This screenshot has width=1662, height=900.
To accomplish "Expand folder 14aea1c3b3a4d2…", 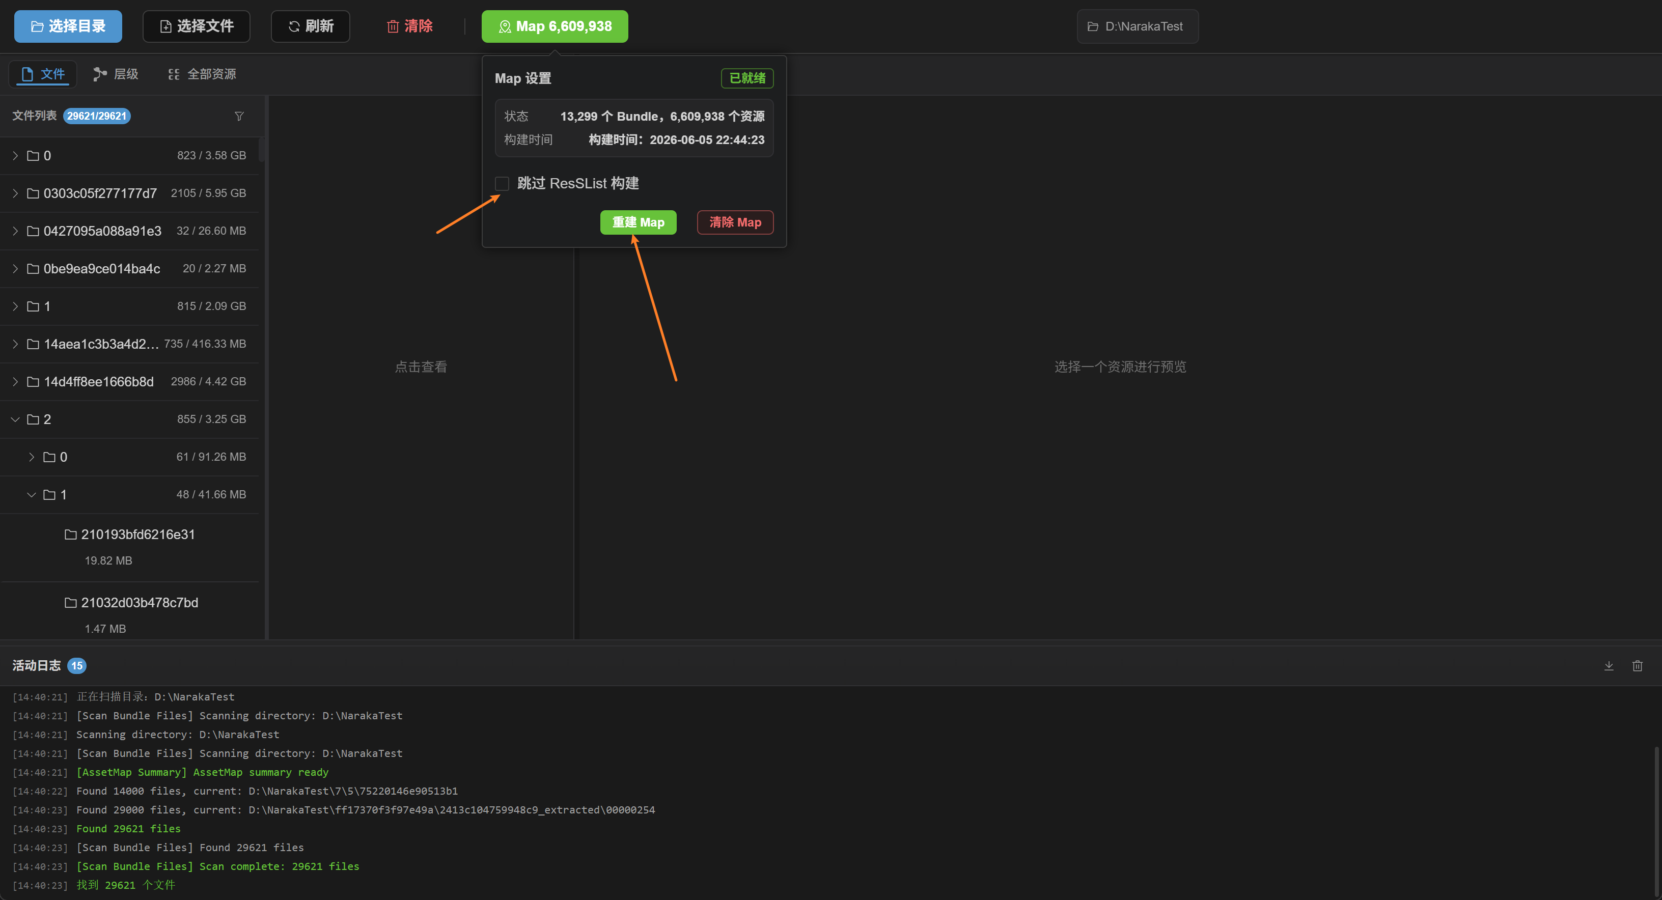I will [x=15, y=344].
